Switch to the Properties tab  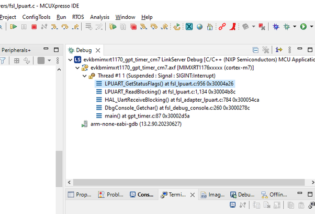(x=80, y=195)
